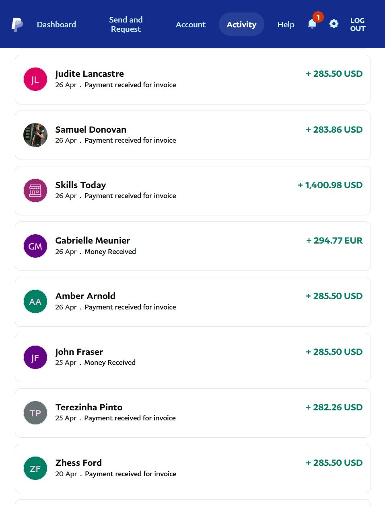
Task: Click Amber Arnold's AA avatar
Action: click(x=35, y=301)
